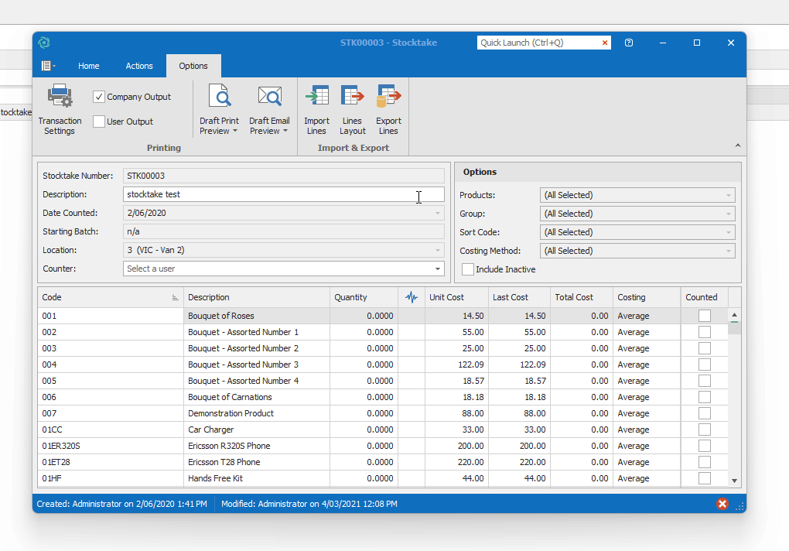Click the Draft Email Preview icon
The width and height of the screenshot is (789, 551).
coord(269,98)
